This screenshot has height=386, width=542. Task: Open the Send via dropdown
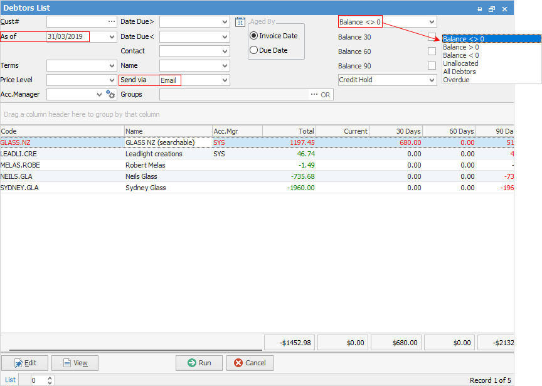point(225,80)
